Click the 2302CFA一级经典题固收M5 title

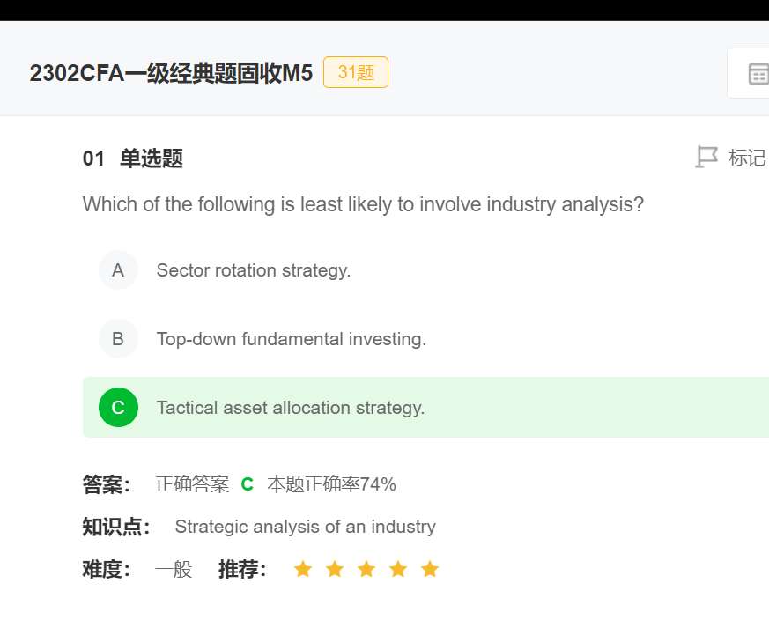pyautogui.click(x=171, y=73)
